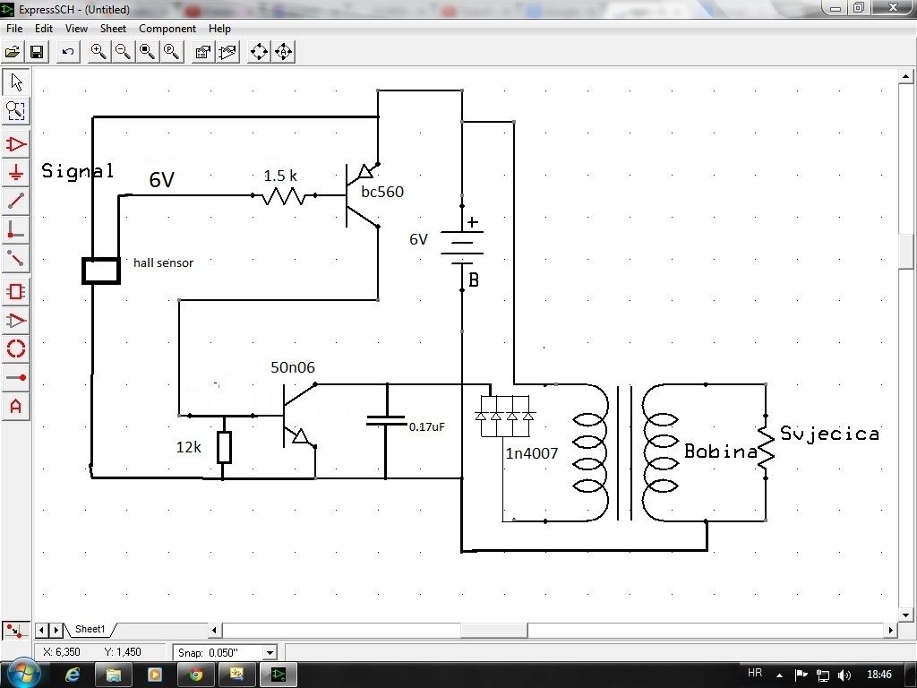Click the hall sensor rectangle symbol
917x688 pixels.
101,271
